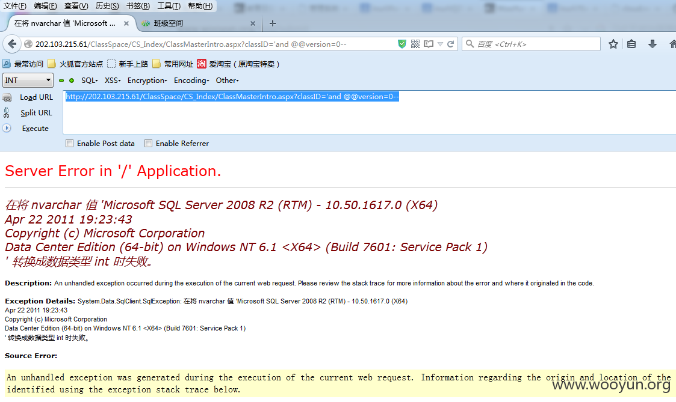Toggle reader view book icon
The image size is (676, 402).
(429, 44)
